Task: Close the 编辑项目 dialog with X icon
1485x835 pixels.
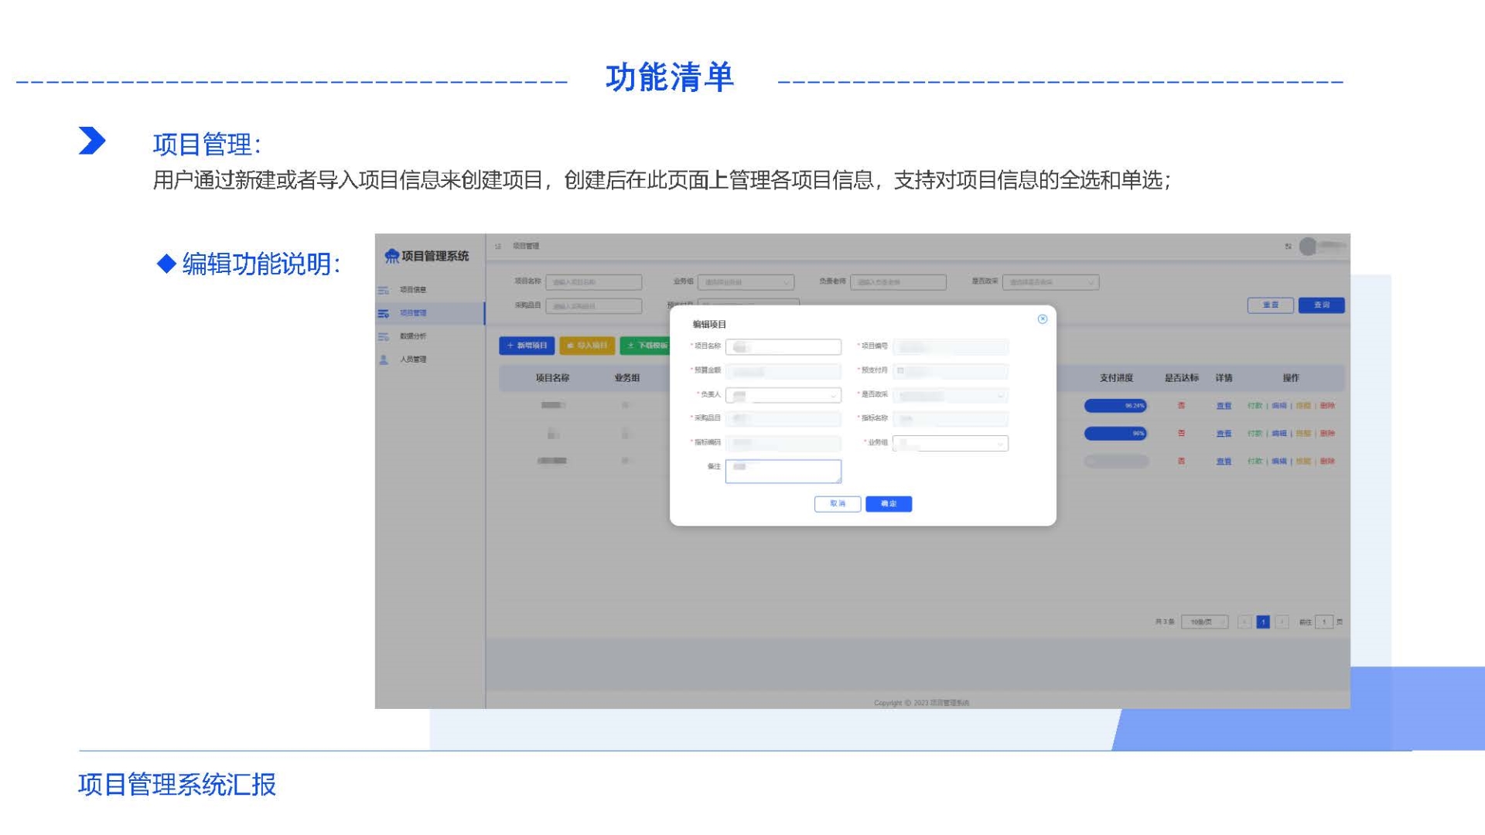Action: (1042, 319)
